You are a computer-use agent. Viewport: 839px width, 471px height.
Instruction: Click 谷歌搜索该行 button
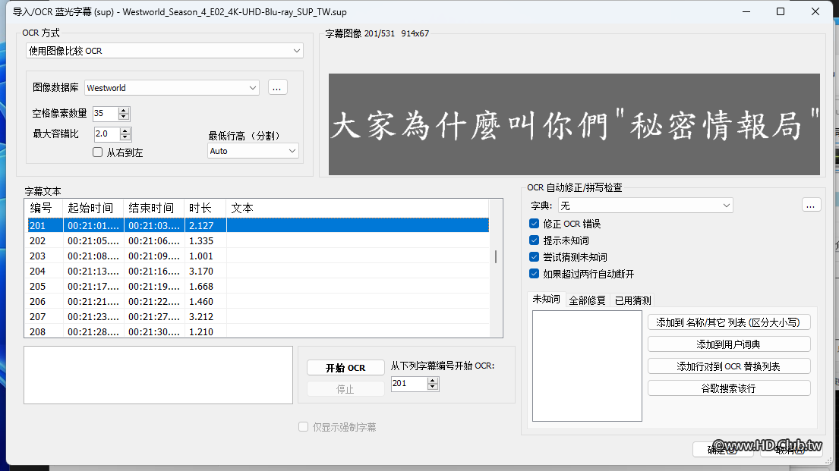click(729, 388)
